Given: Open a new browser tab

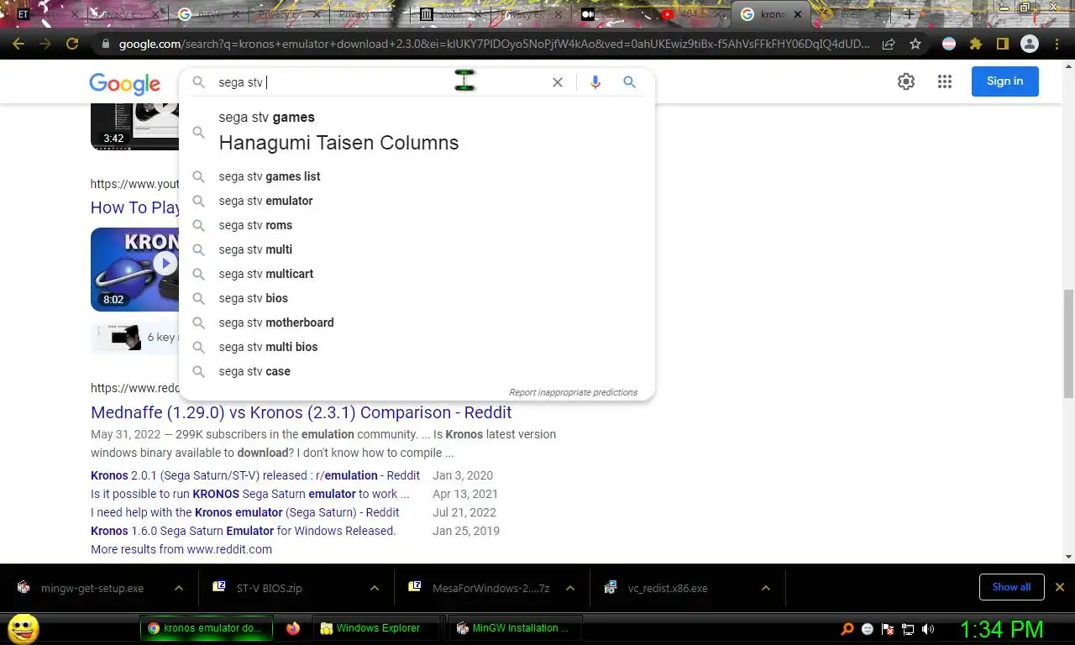Looking at the screenshot, I should (909, 14).
